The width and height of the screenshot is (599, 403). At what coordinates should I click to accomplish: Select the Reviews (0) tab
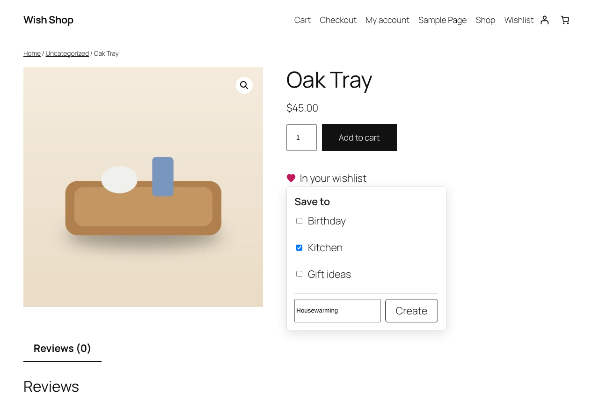click(62, 348)
